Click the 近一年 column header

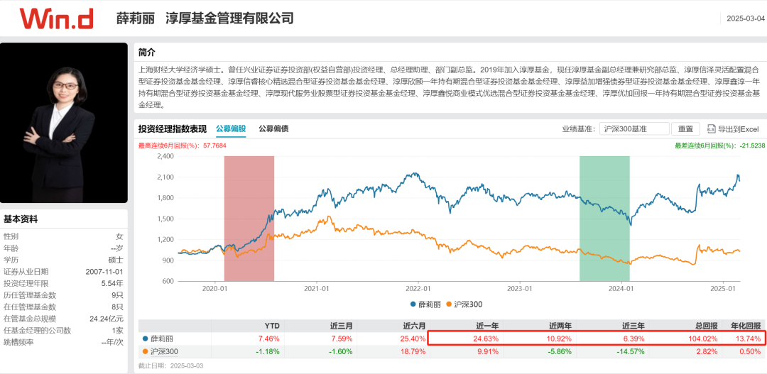486,325
